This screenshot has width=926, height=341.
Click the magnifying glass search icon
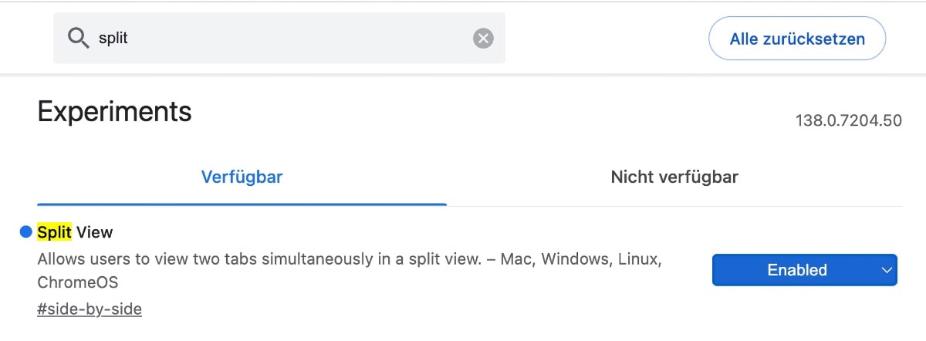click(79, 38)
